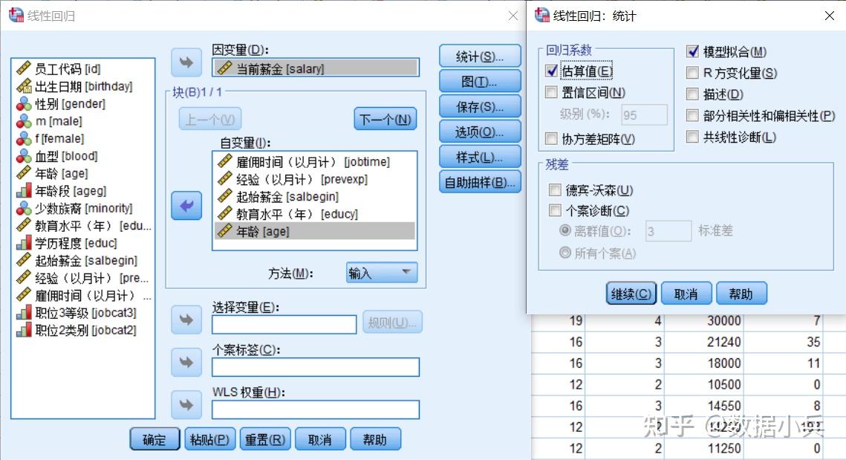Image resolution: width=846 pixels, height=460 pixels.
Task: Click the 确定 button to run regression
Action: [x=154, y=438]
